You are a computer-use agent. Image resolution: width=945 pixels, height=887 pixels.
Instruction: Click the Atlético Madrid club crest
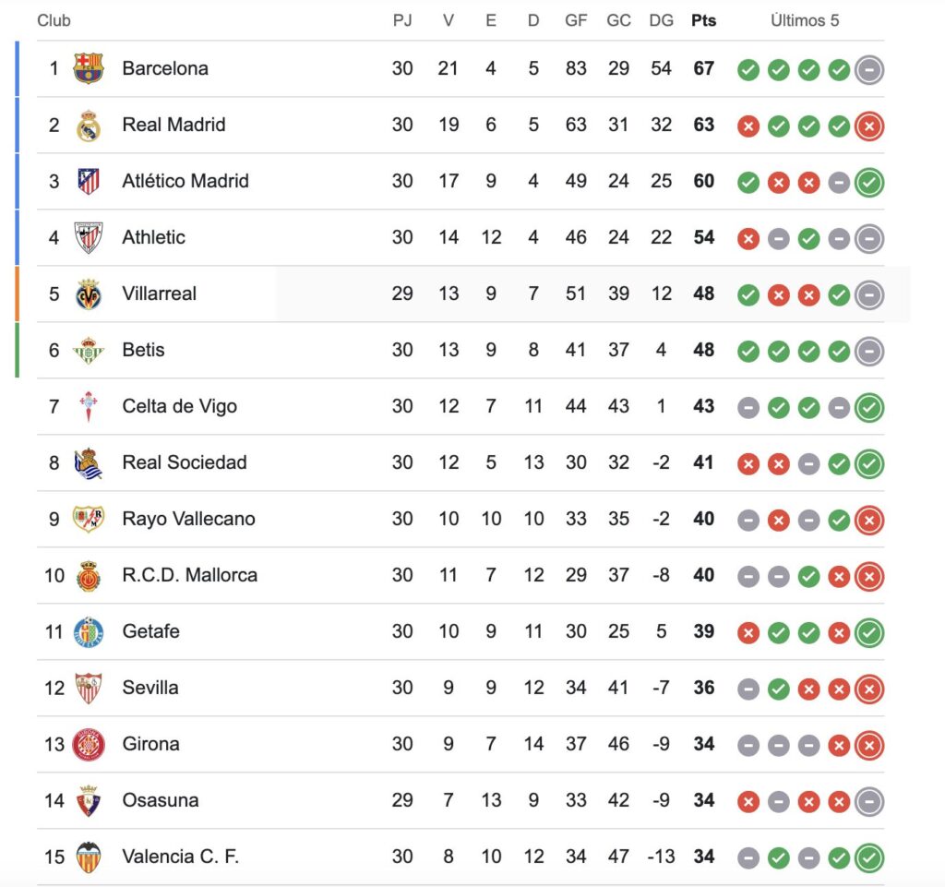pyautogui.click(x=89, y=181)
